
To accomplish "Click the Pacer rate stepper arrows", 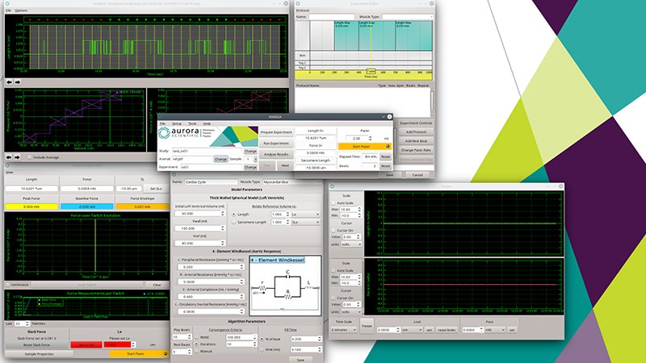I will pyautogui.click(x=370, y=138).
